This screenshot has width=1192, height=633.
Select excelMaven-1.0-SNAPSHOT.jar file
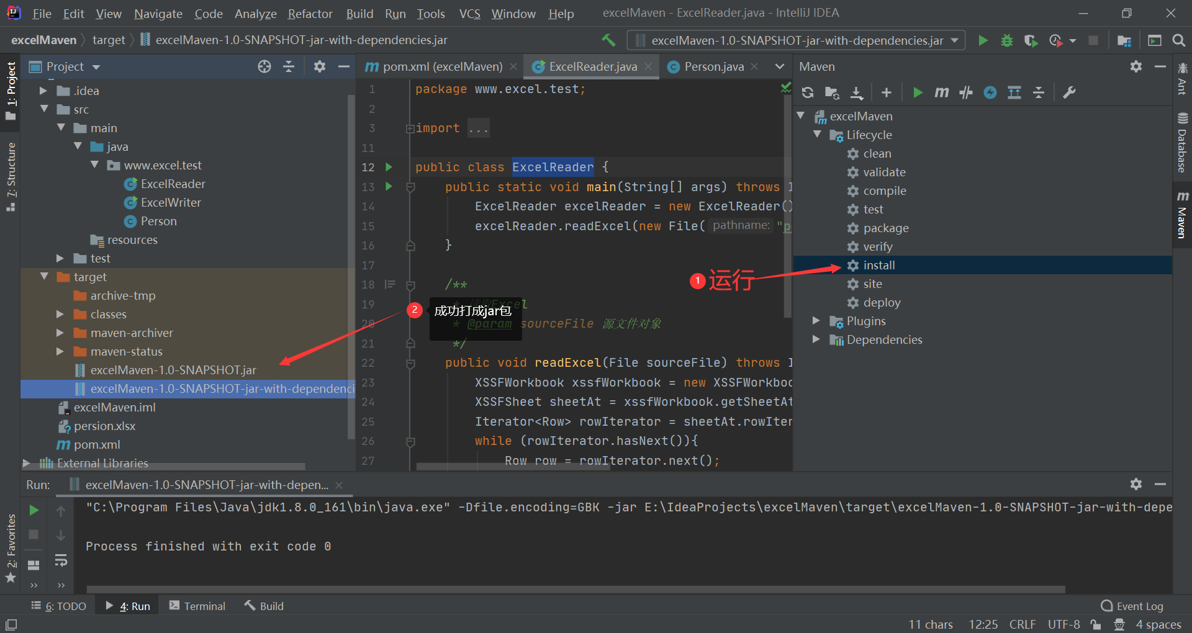(173, 370)
